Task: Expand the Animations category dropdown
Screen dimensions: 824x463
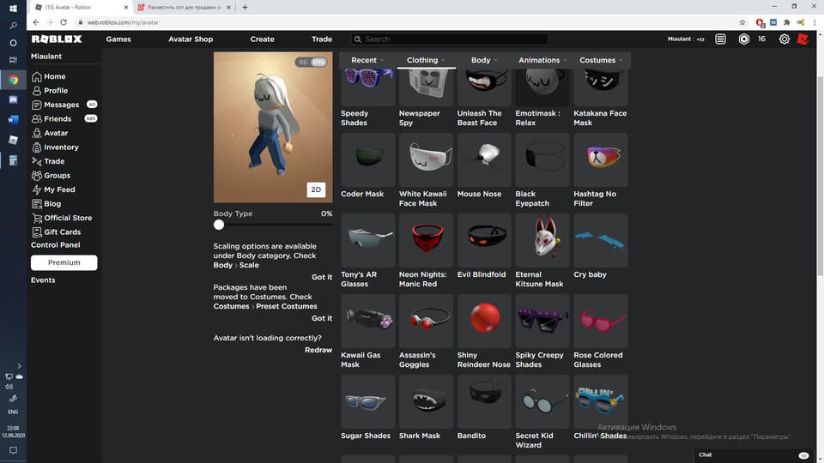Action: [x=542, y=60]
